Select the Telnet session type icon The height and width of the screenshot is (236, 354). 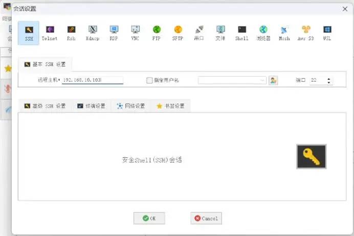pyautogui.click(x=50, y=33)
